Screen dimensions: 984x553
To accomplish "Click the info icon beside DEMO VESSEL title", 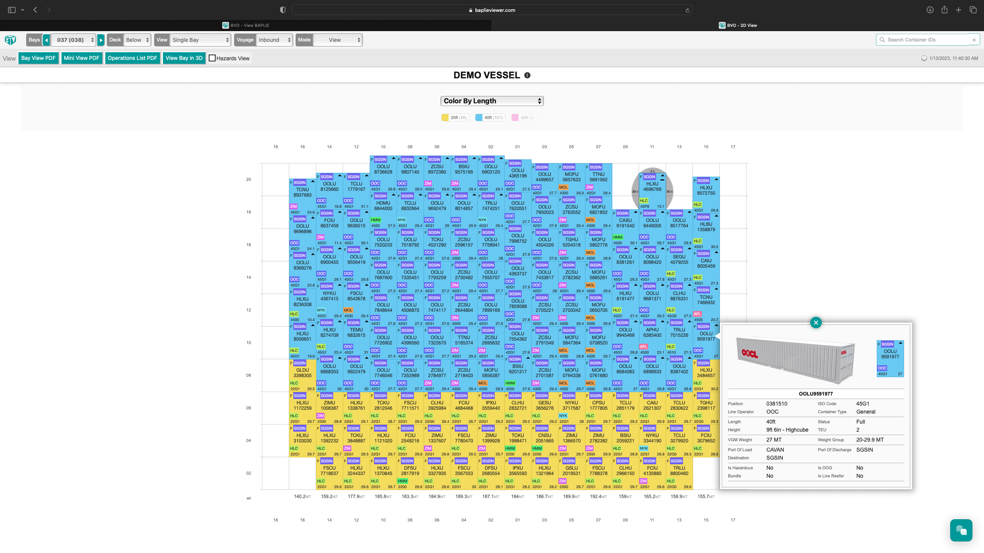I will [527, 75].
